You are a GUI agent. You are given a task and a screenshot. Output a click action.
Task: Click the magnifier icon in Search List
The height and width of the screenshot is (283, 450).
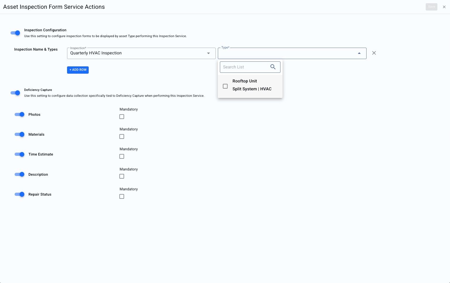tap(273, 67)
